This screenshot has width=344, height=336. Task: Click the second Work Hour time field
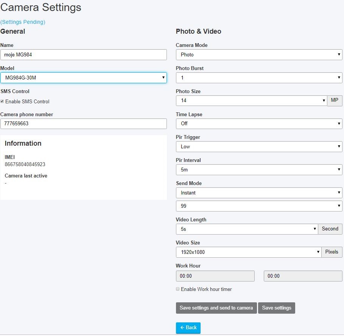click(303, 276)
